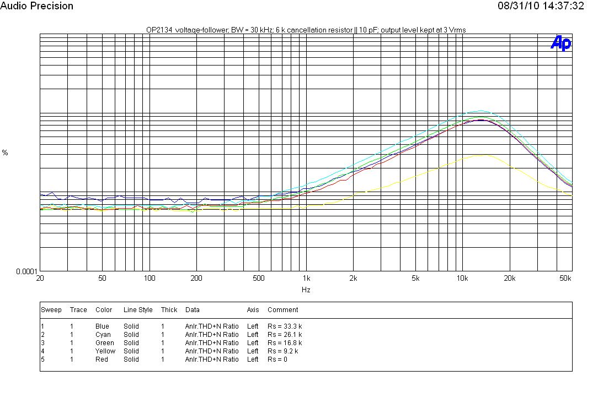Screen dimensions: 598x398
Task: Click sweep number '3' in the Green row
Action: [x=42, y=343]
